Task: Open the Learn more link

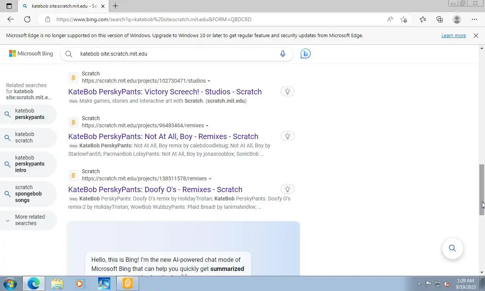Action: pos(454,35)
